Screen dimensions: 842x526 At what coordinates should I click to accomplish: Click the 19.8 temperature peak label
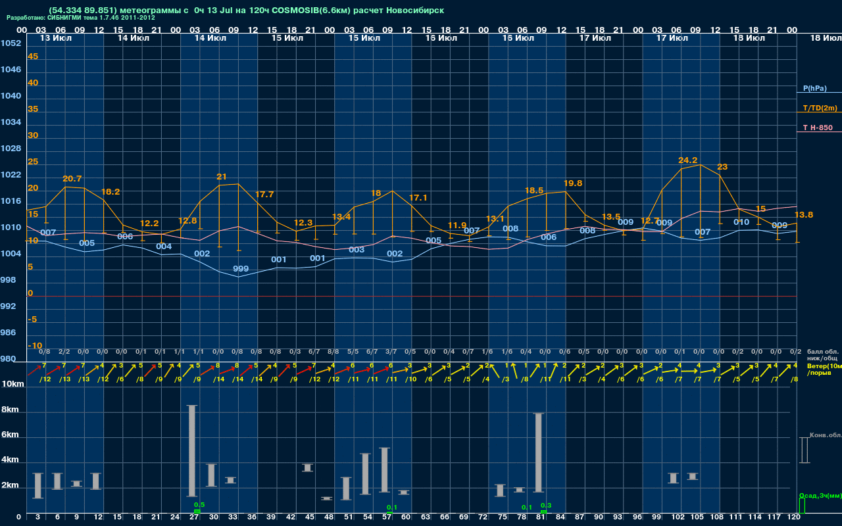click(573, 183)
